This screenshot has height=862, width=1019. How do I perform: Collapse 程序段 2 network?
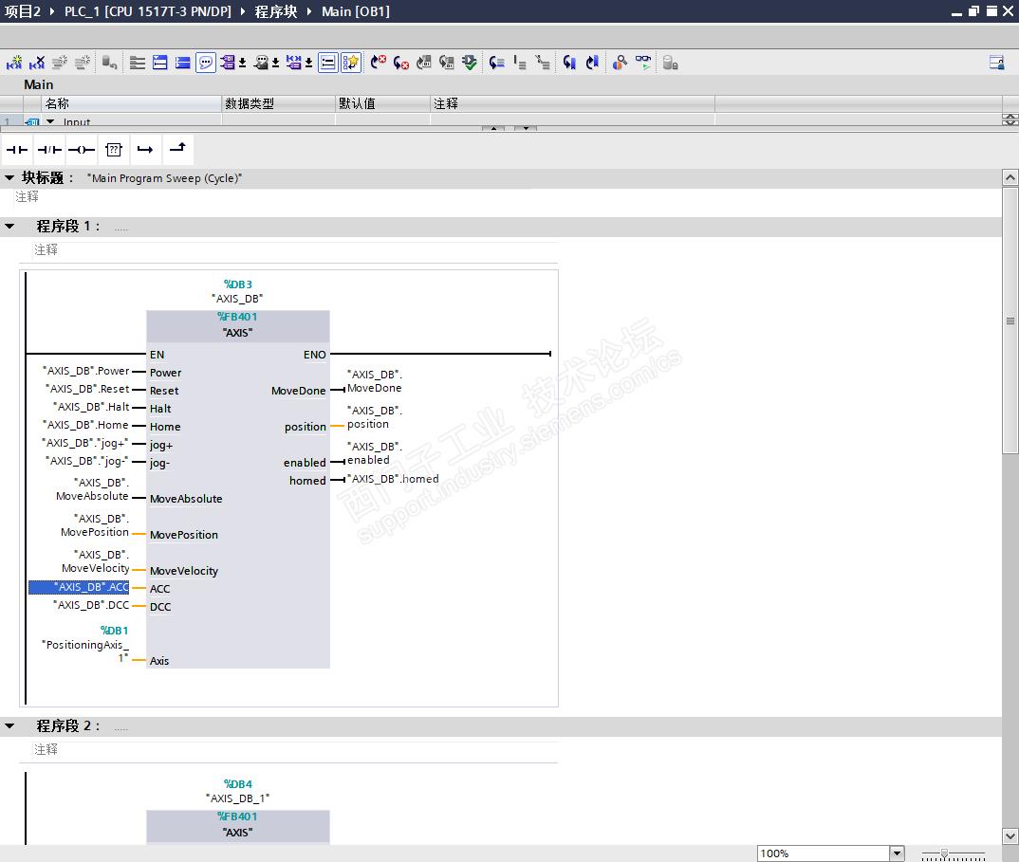(9, 725)
